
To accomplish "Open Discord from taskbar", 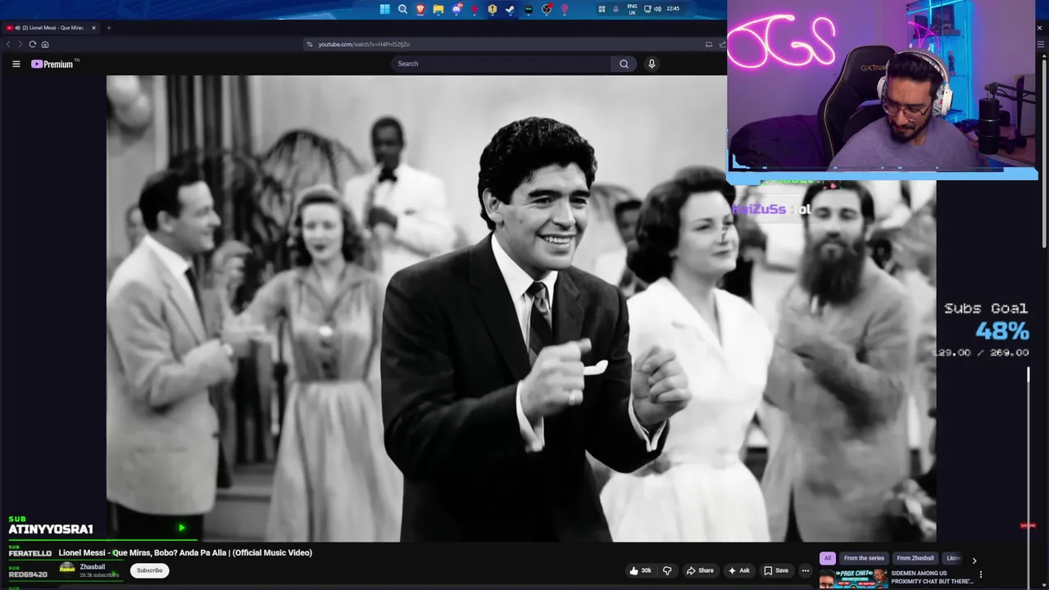I will [x=457, y=9].
